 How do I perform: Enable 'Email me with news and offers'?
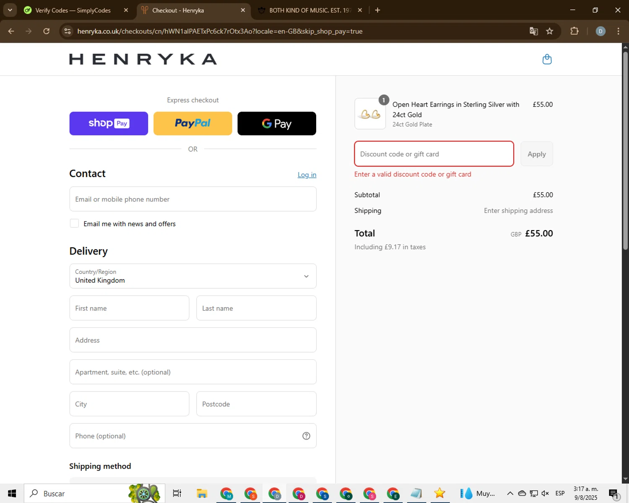coord(75,223)
